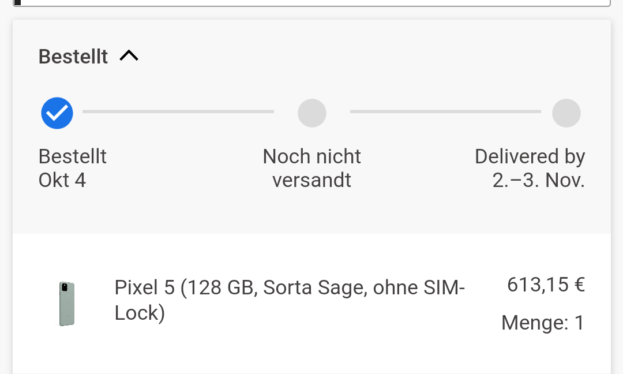Open the Pixel 5 product thumbnail
The width and height of the screenshot is (623, 374).
pos(67,304)
